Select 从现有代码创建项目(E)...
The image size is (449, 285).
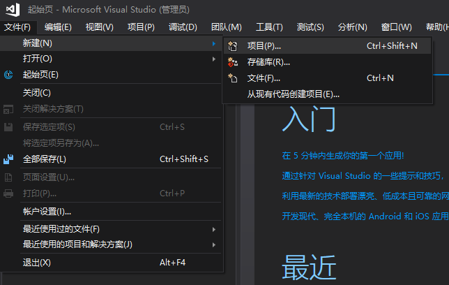(327, 94)
